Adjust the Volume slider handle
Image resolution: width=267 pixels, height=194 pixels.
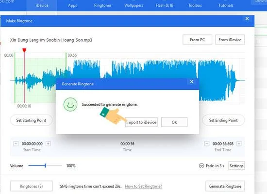click(x=45, y=165)
